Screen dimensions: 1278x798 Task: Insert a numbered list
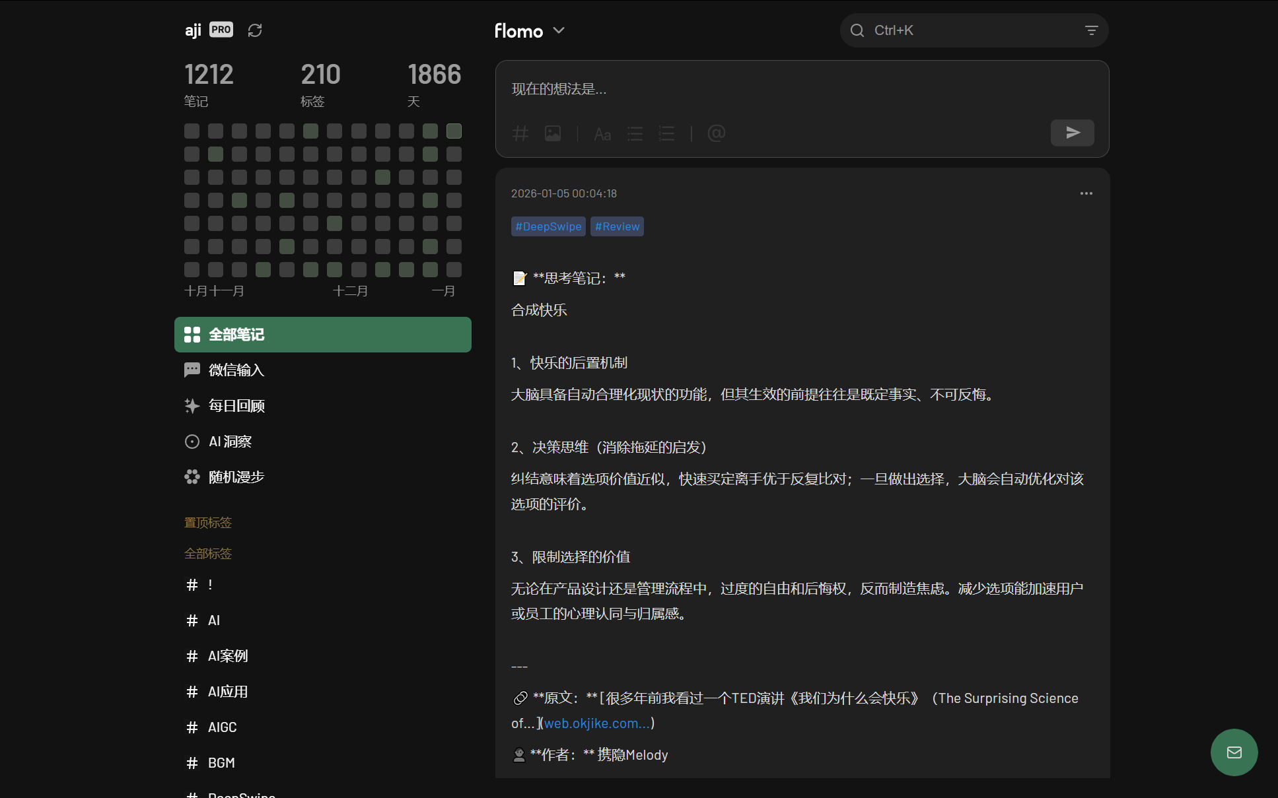point(666,134)
